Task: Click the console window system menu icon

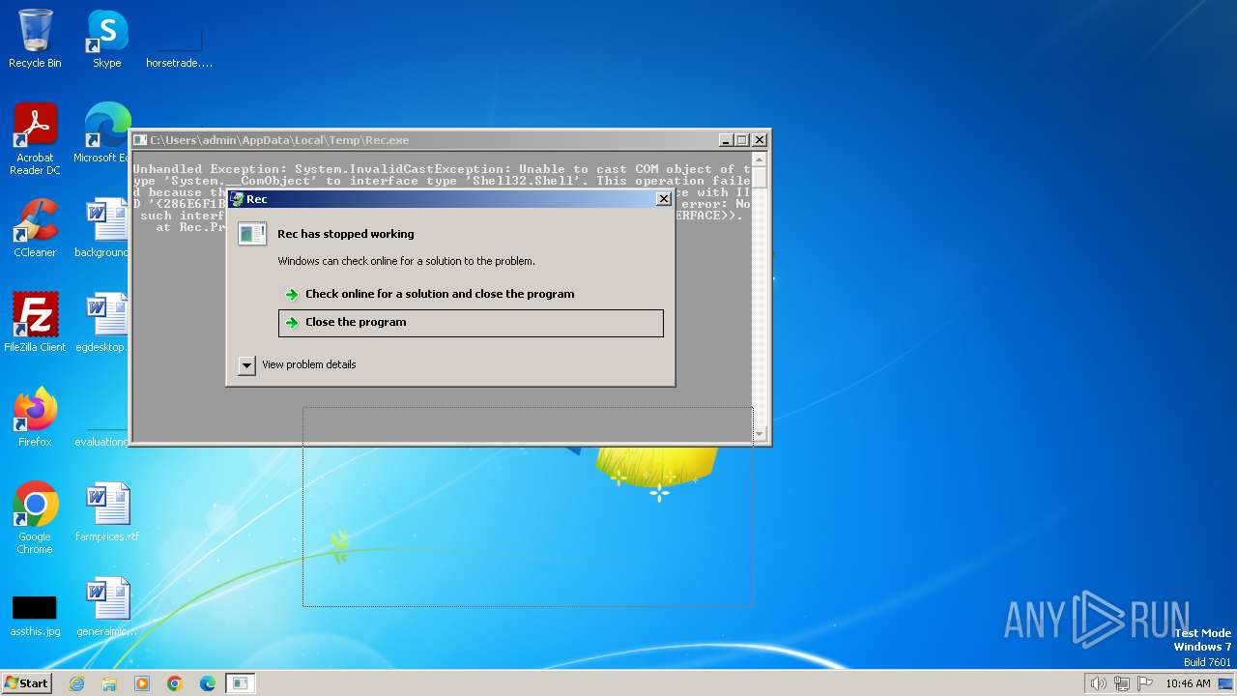Action: click(x=141, y=140)
